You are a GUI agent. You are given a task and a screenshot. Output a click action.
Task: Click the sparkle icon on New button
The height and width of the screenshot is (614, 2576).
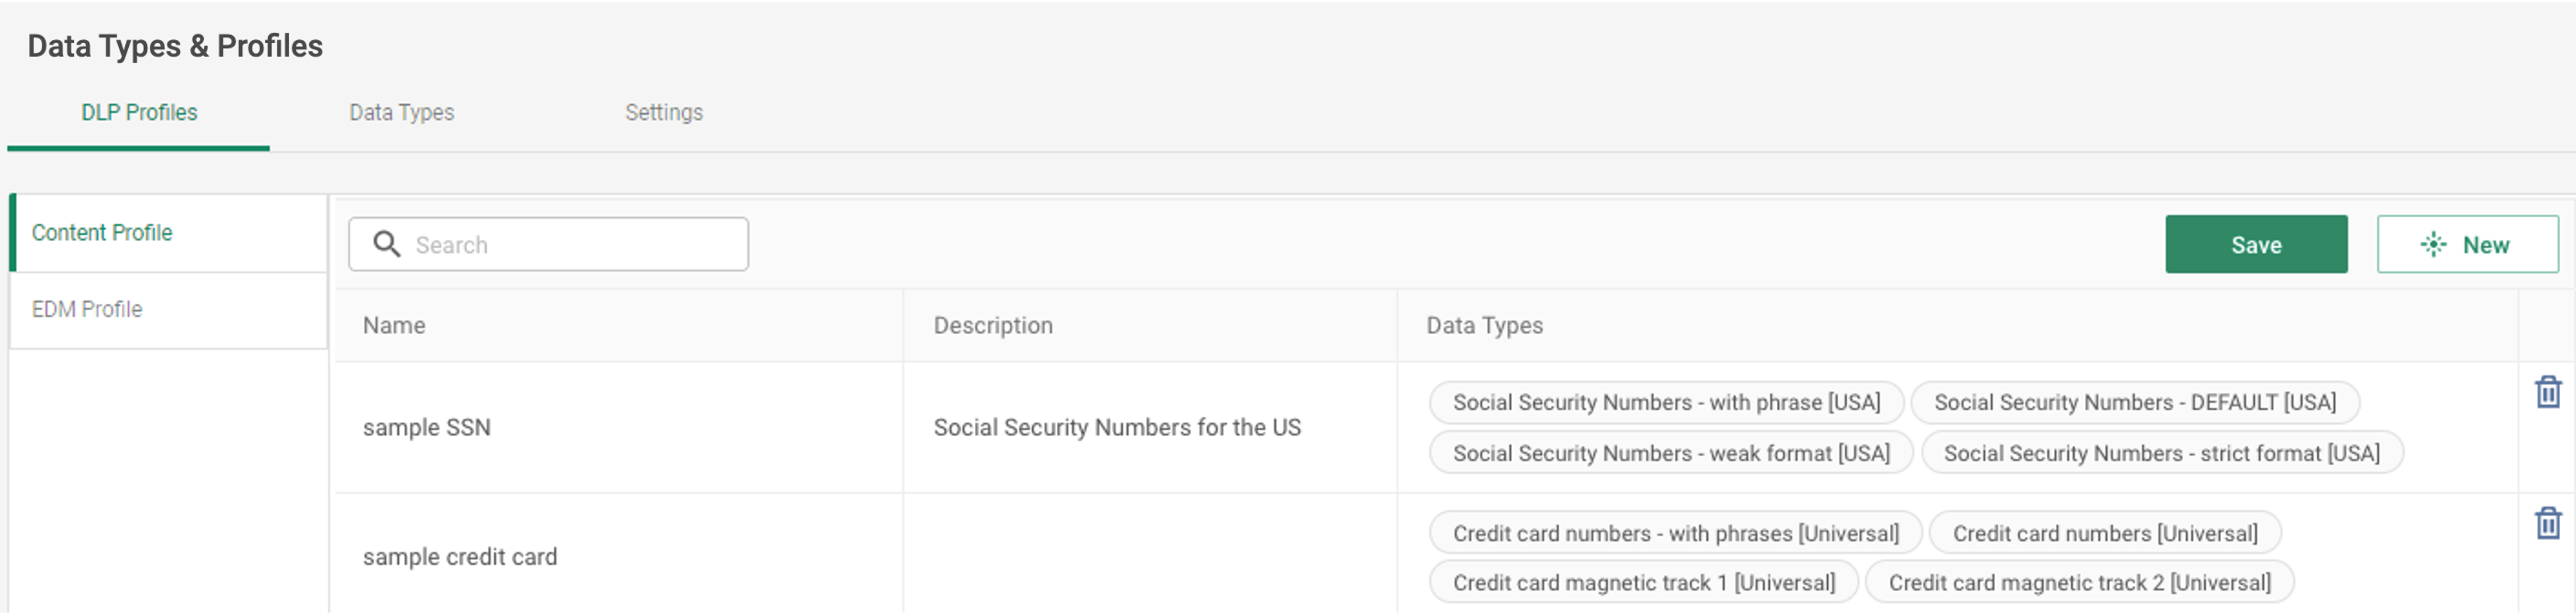pyautogui.click(x=2432, y=245)
